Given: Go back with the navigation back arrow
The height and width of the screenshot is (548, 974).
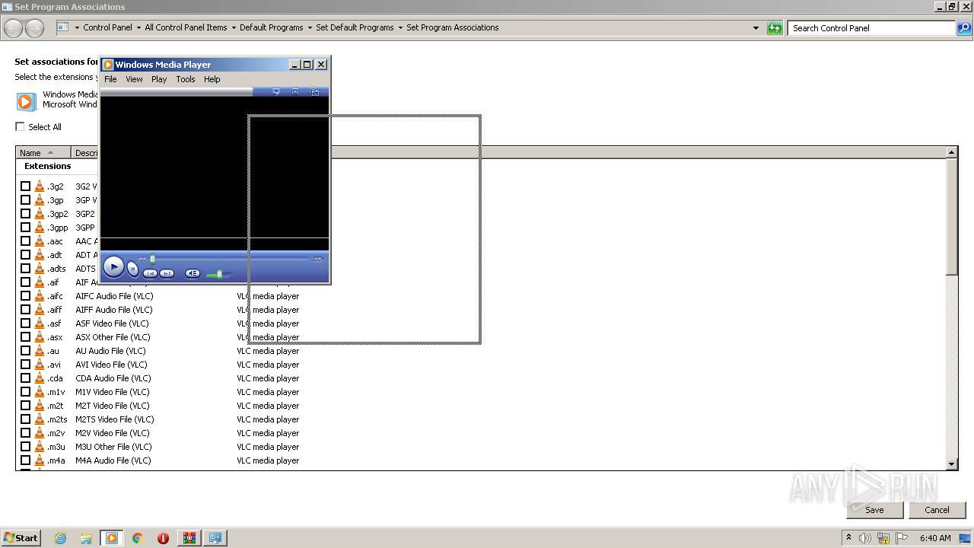Looking at the screenshot, I should click(x=13, y=28).
